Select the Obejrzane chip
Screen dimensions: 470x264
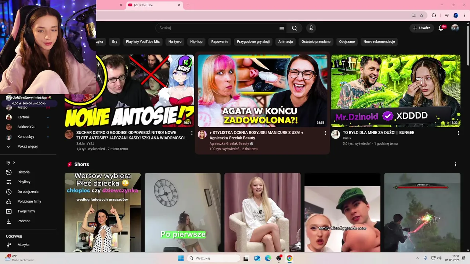pyautogui.click(x=347, y=42)
